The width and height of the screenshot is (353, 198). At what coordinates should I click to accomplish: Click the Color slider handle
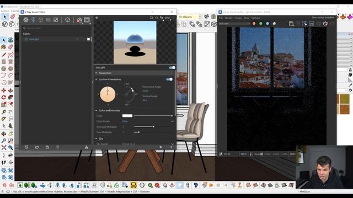(172, 116)
